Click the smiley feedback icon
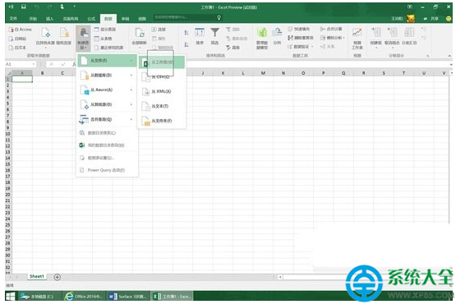The width and height of the screenshot is (456, 304). (449, 19)
